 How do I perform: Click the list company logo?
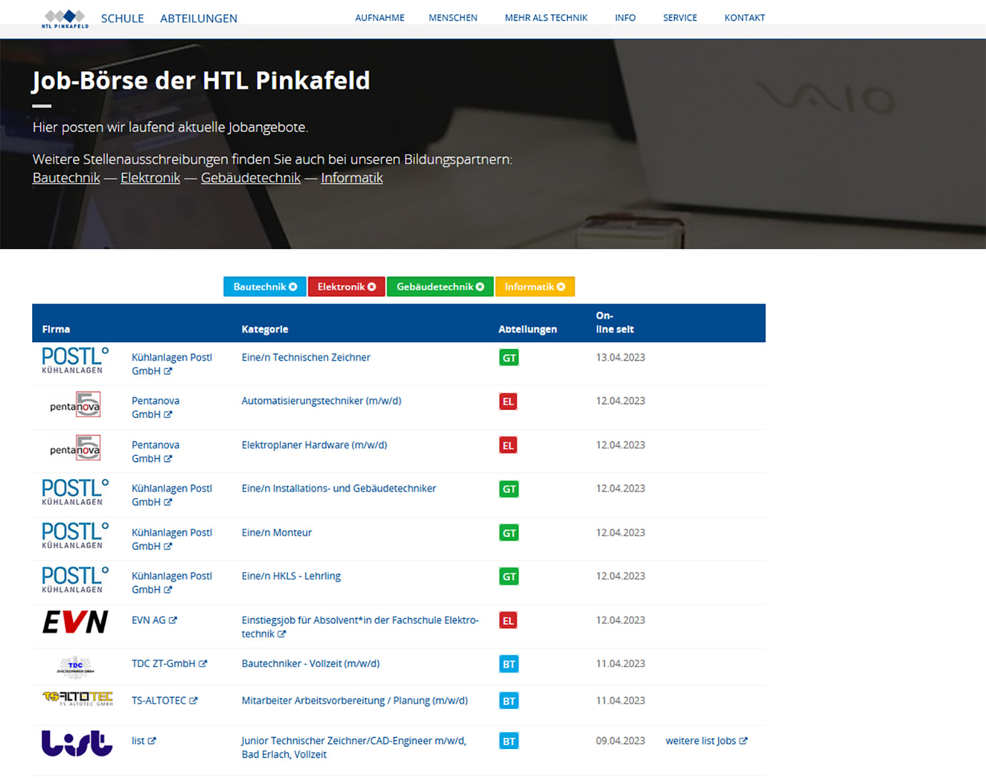(77, 743)
